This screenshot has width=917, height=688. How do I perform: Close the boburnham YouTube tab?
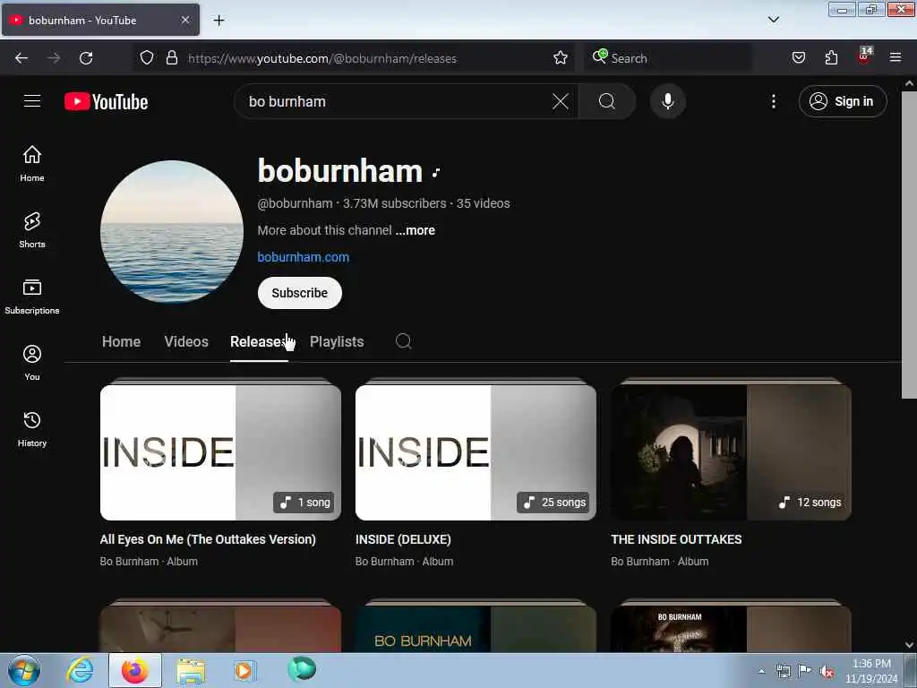(184, 20)
